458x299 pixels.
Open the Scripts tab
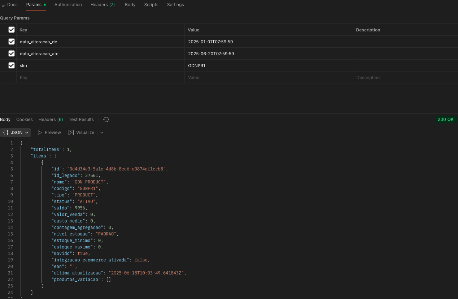point(151,5)
